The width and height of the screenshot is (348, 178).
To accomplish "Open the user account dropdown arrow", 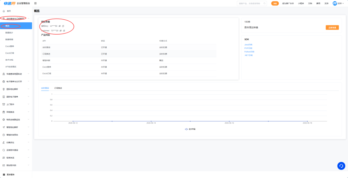I will (343, 3).
